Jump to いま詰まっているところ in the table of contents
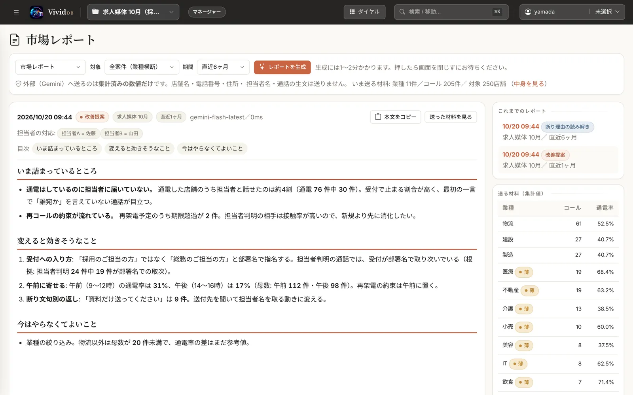 pos(67,149)
